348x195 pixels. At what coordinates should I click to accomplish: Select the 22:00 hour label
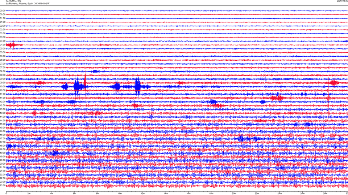3,175
